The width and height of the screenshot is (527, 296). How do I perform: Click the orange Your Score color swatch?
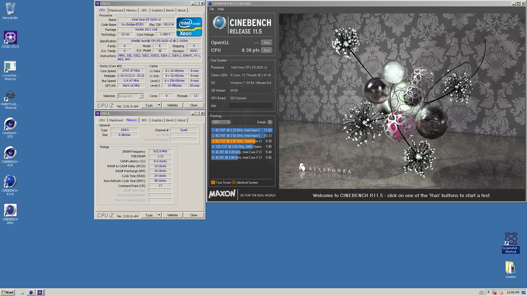click(213, 183)
